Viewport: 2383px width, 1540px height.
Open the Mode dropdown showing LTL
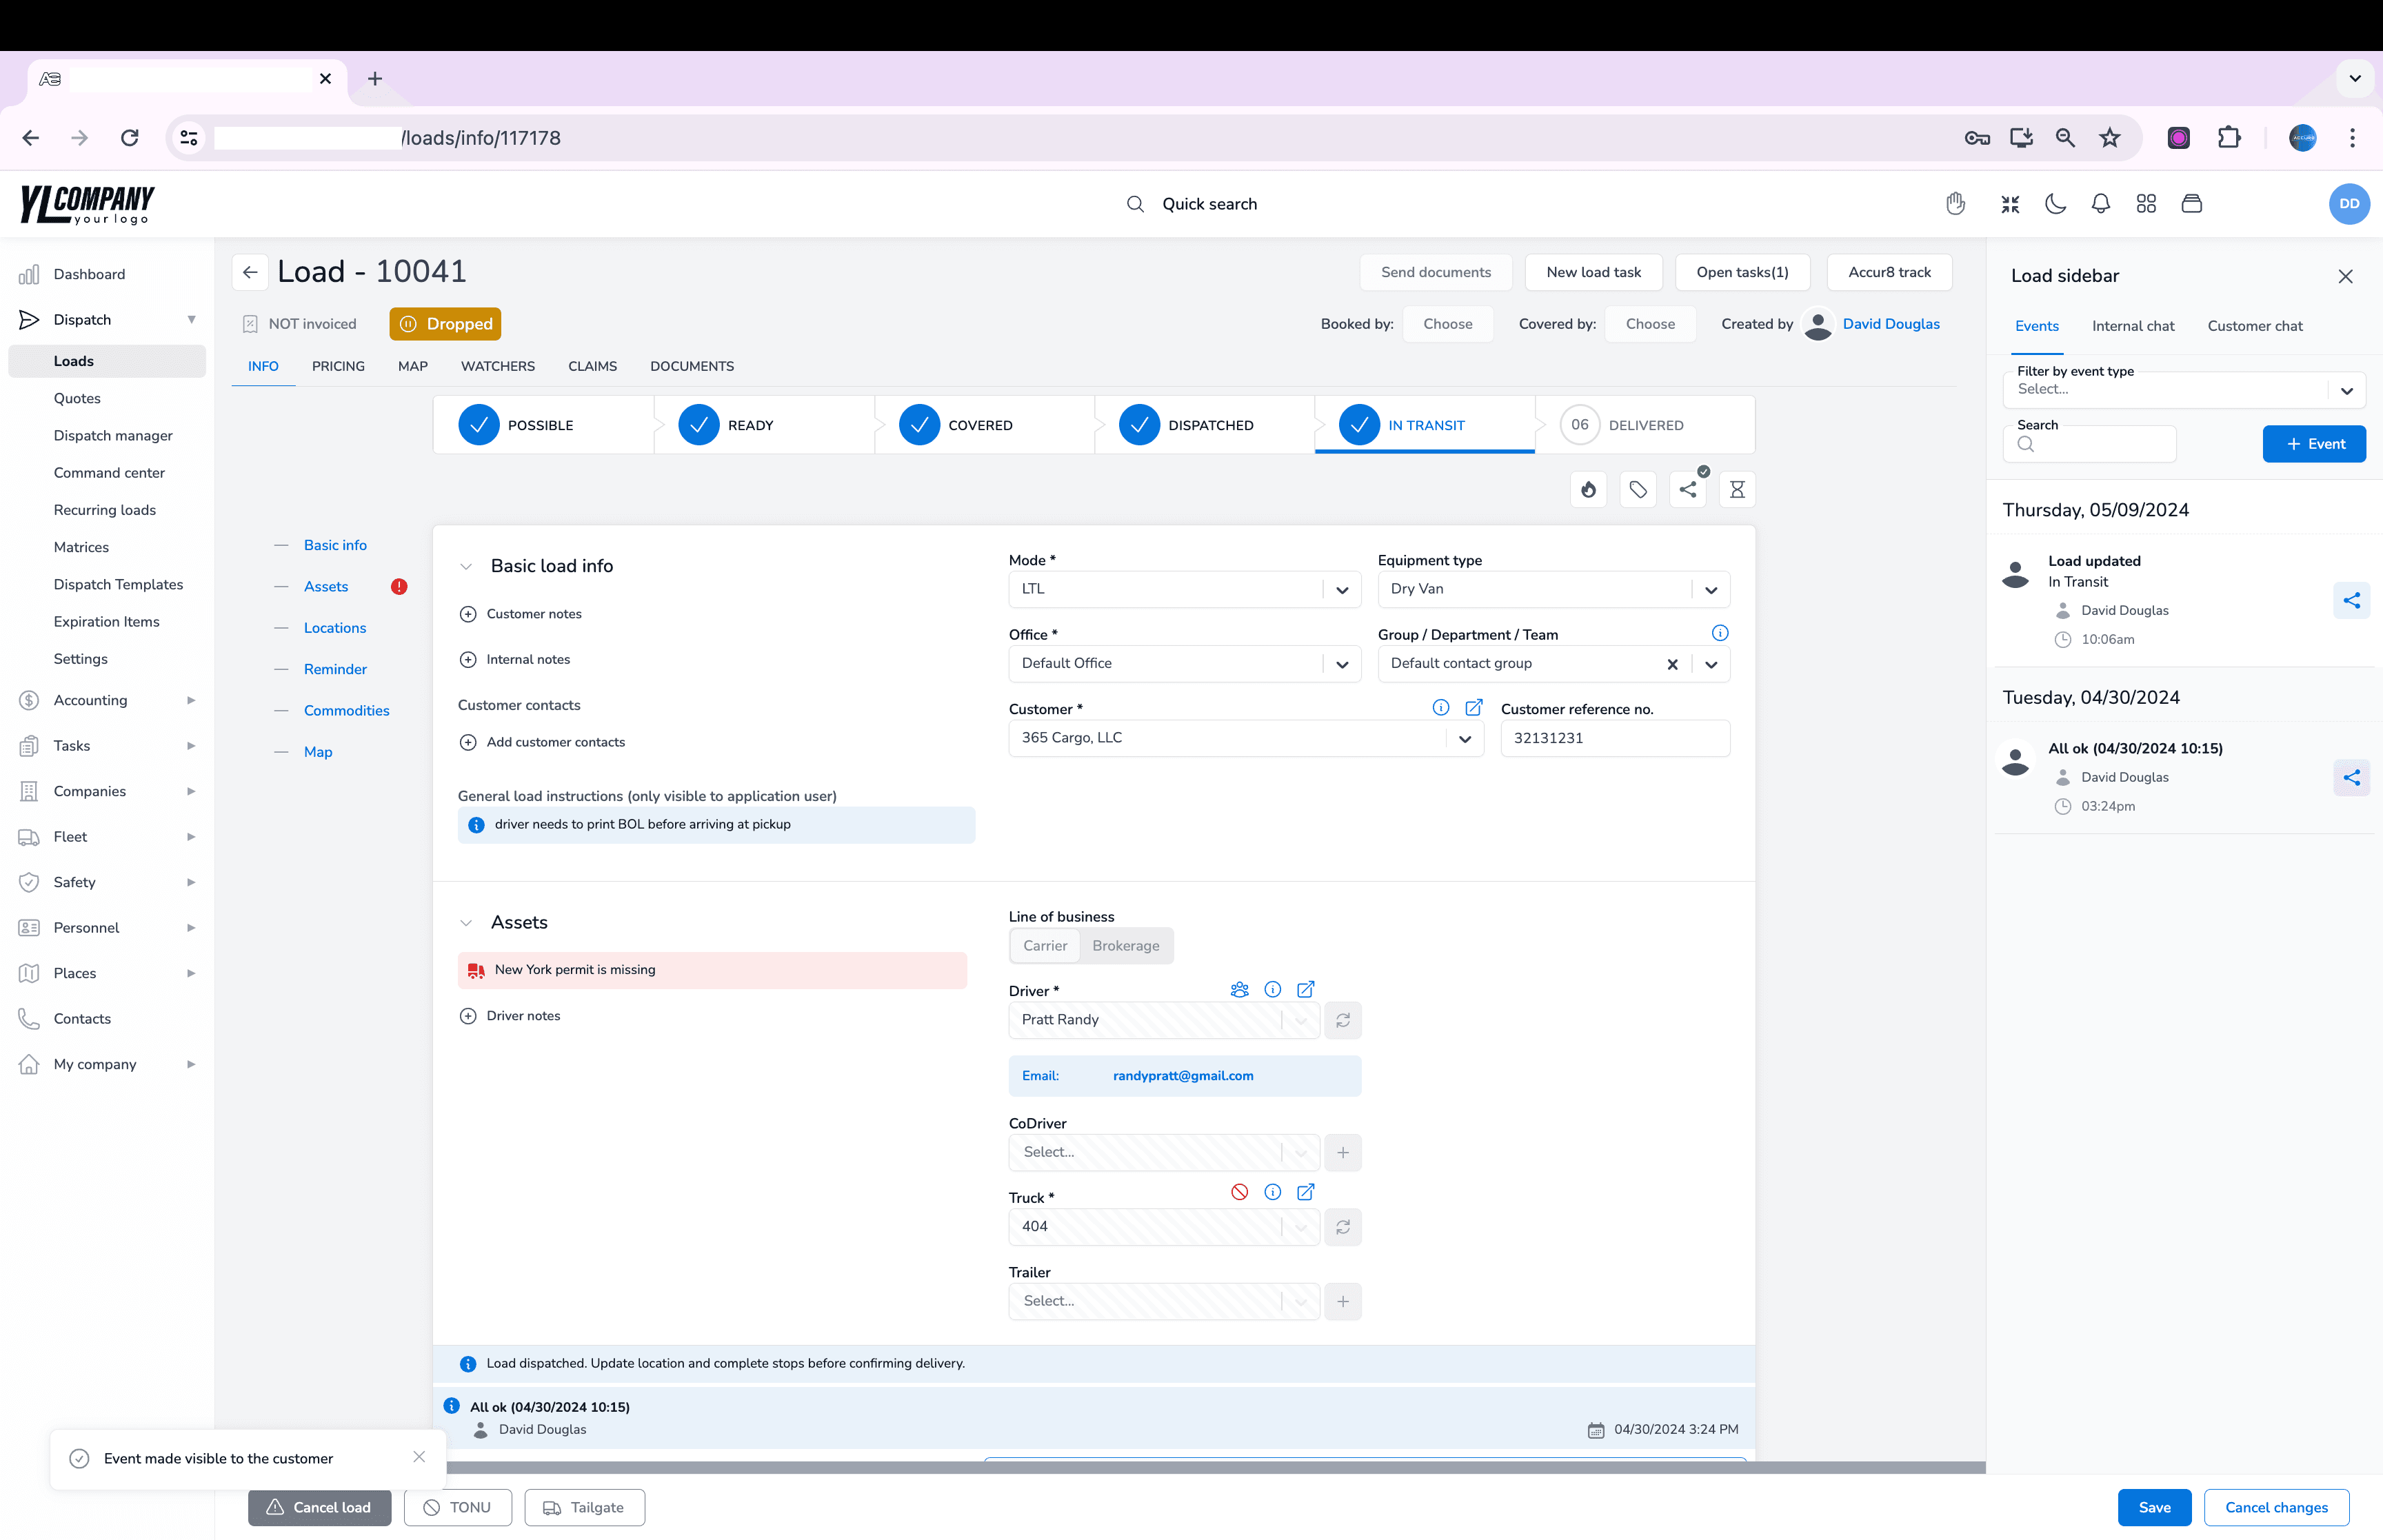pyautogui.click(x=1183, y=589)
